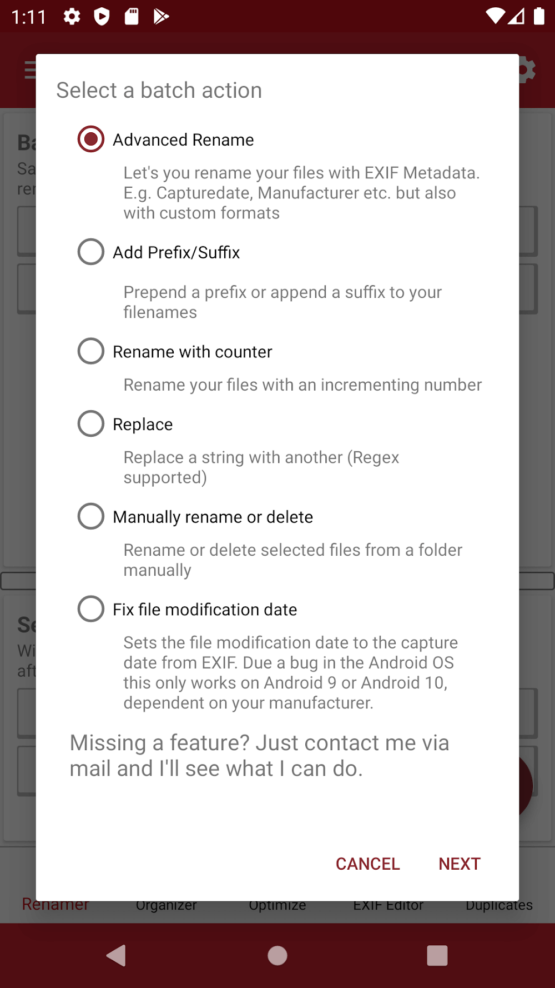
Task: Tap the Advanced Rename description text
Action: [301, 193]
